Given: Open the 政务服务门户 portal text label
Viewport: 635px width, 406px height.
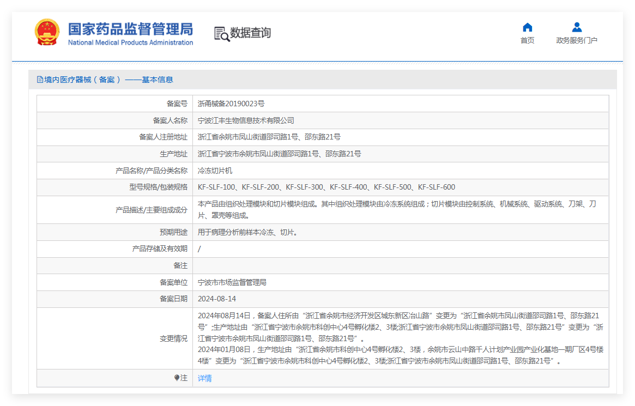Looking at the screenshot, I should (577, 40).
